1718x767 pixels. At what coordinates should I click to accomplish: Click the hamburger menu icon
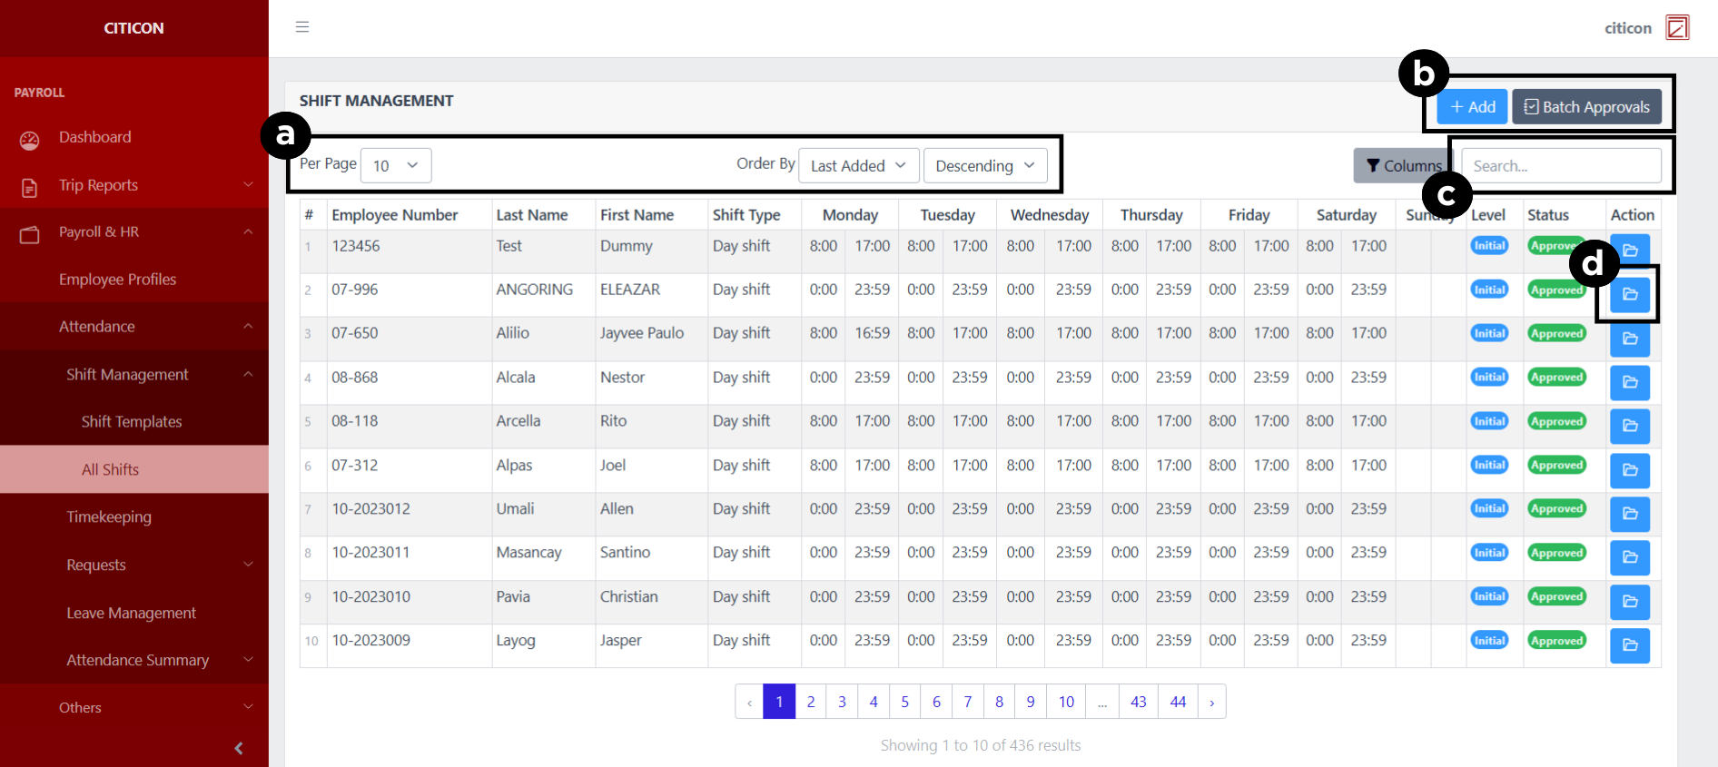(x=302, y=27)
